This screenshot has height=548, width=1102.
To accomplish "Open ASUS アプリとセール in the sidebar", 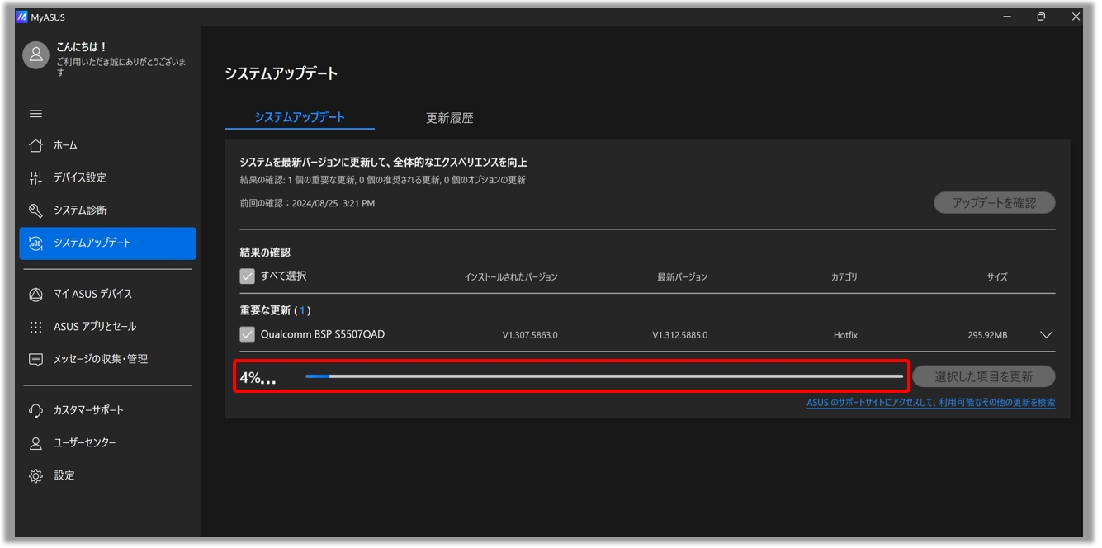I will tap(108, 327).
